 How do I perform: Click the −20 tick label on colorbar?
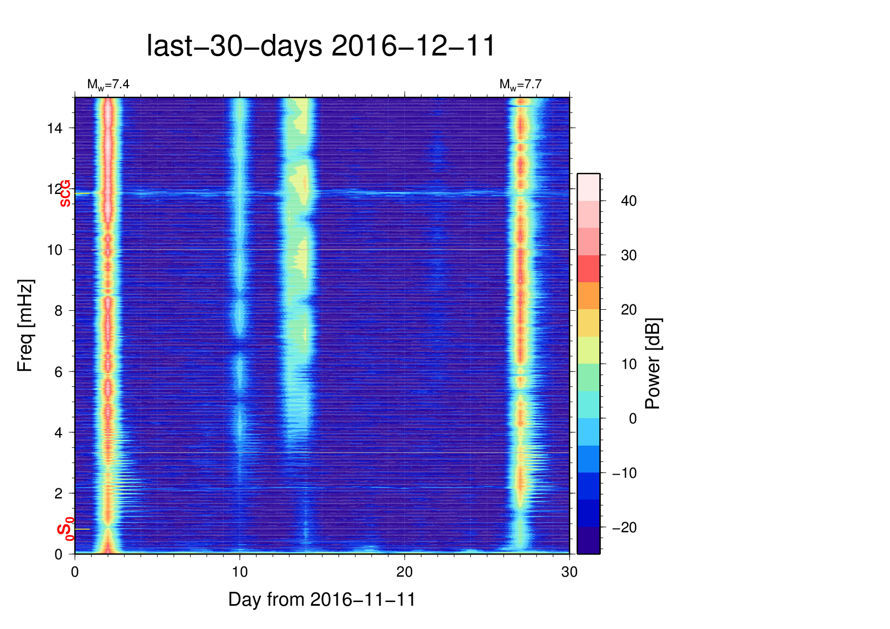(624, 528)
